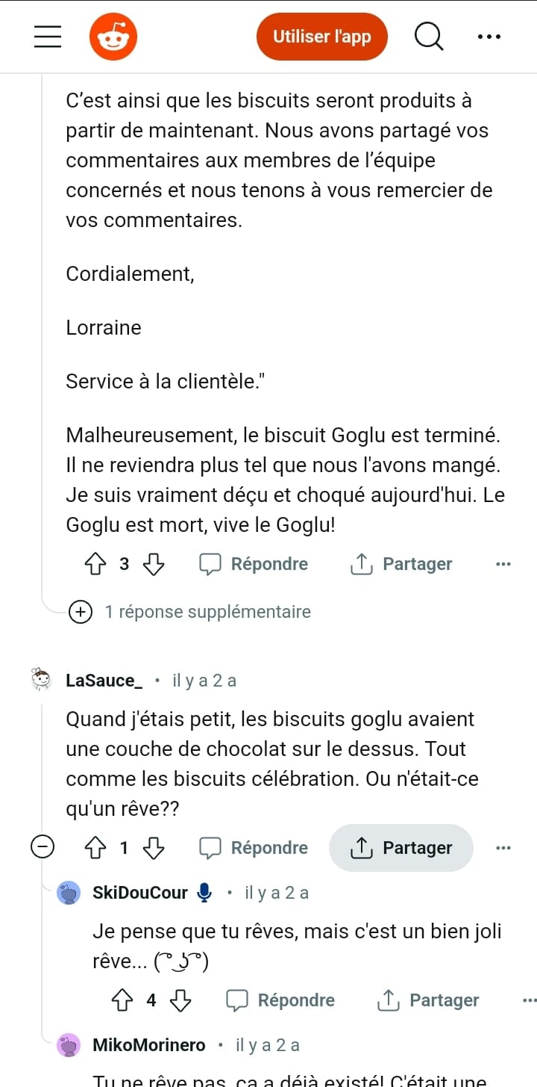537x1087 pixels.
Task: Open the search magnifier icon
Action: click(x=429, y=37)
